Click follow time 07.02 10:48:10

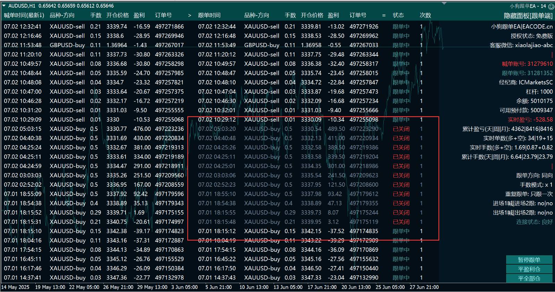[217, 82]
